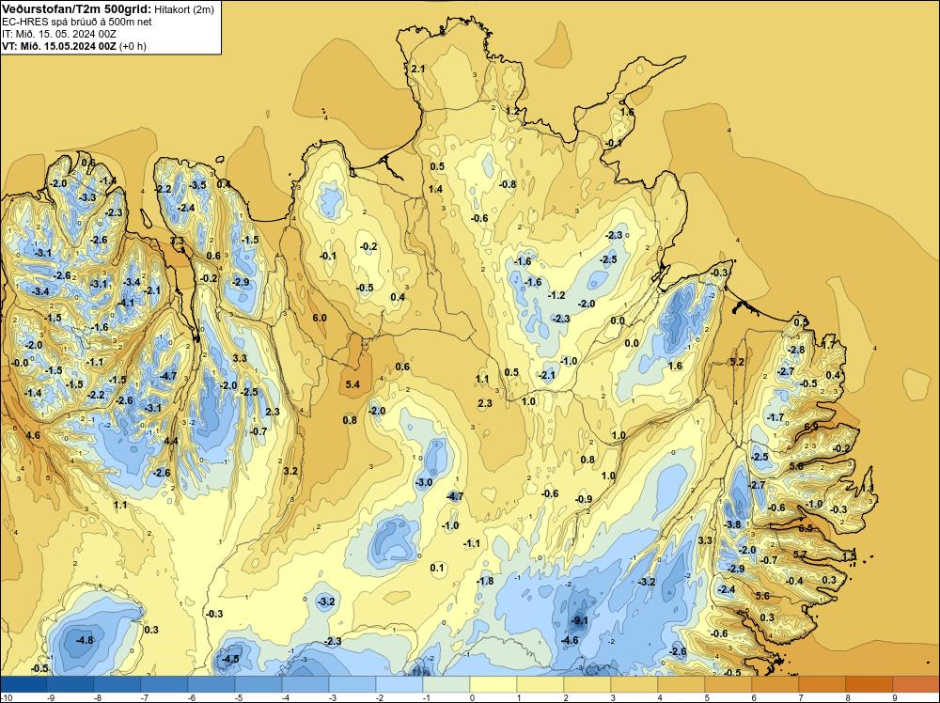The image size is (940, 703).
Task: Select the 'IT: Mið. 15. 05. 2024 00Z' line
Action: [x=58, y=34]
